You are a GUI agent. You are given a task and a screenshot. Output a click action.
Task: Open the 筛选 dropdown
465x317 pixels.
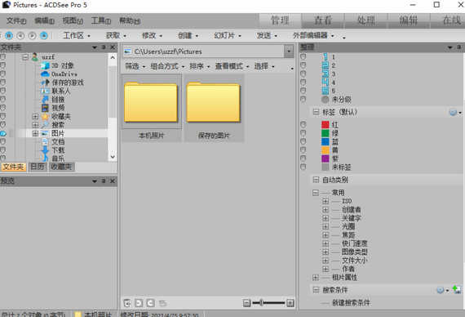click(x=135, y=66)
